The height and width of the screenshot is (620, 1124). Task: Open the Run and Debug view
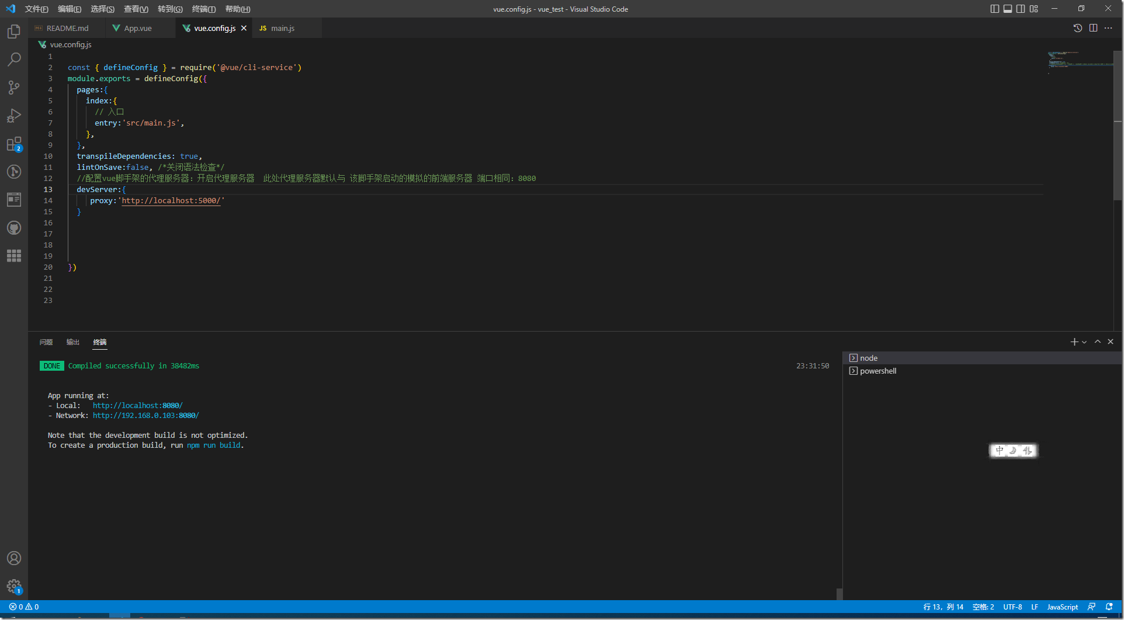point(14,116)
